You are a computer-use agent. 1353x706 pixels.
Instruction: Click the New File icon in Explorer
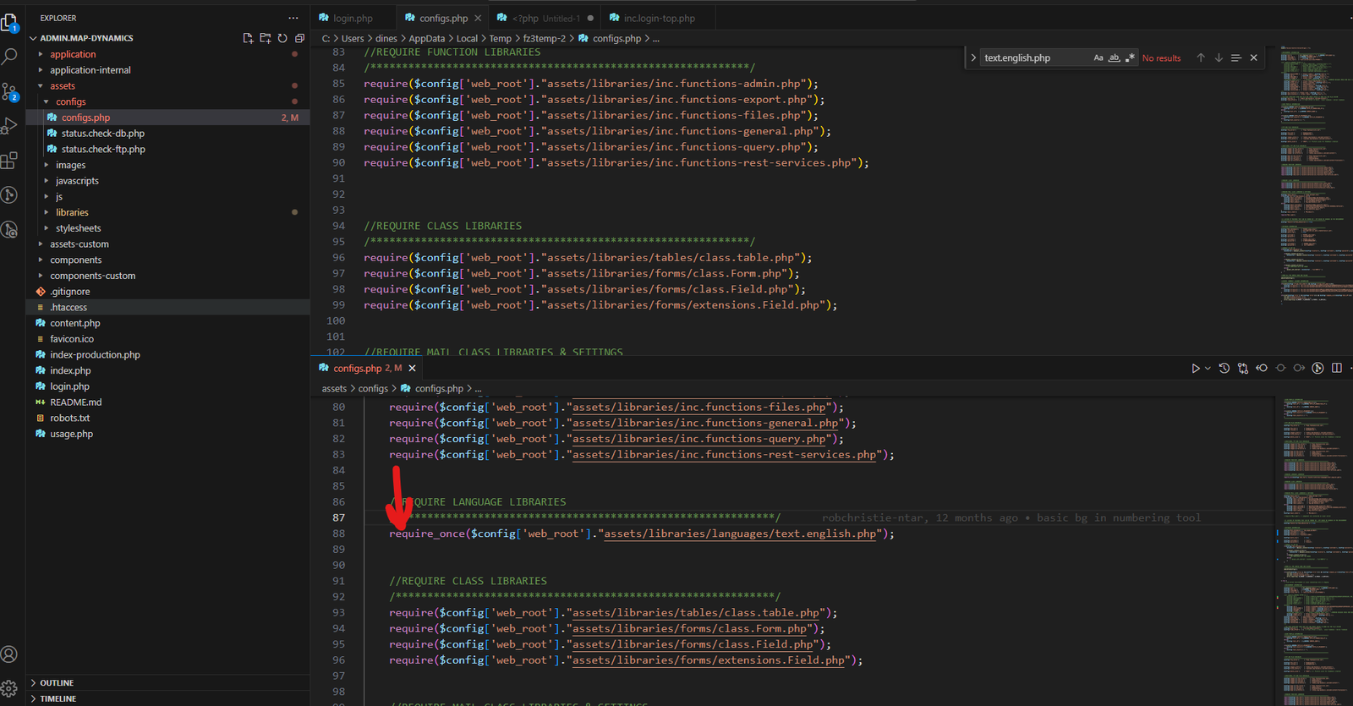(248, 38)
